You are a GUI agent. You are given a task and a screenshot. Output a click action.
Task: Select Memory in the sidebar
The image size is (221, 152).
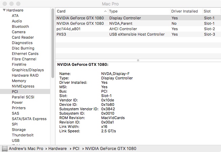click(x=19, y=81)
